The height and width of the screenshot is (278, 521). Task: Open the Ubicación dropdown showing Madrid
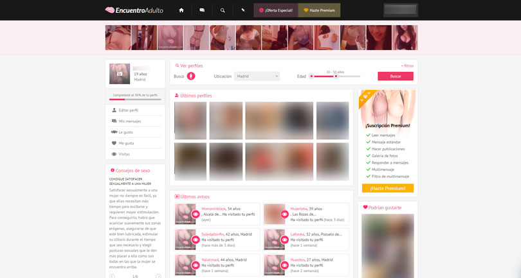coord(257,76)
